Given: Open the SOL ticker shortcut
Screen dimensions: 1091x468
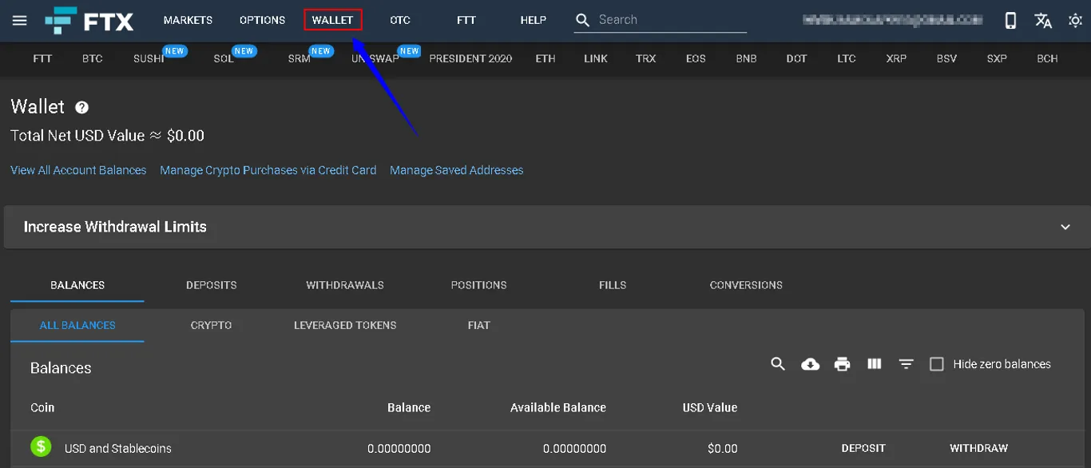Looking at the screenshot, I should [x=224, y=58].
